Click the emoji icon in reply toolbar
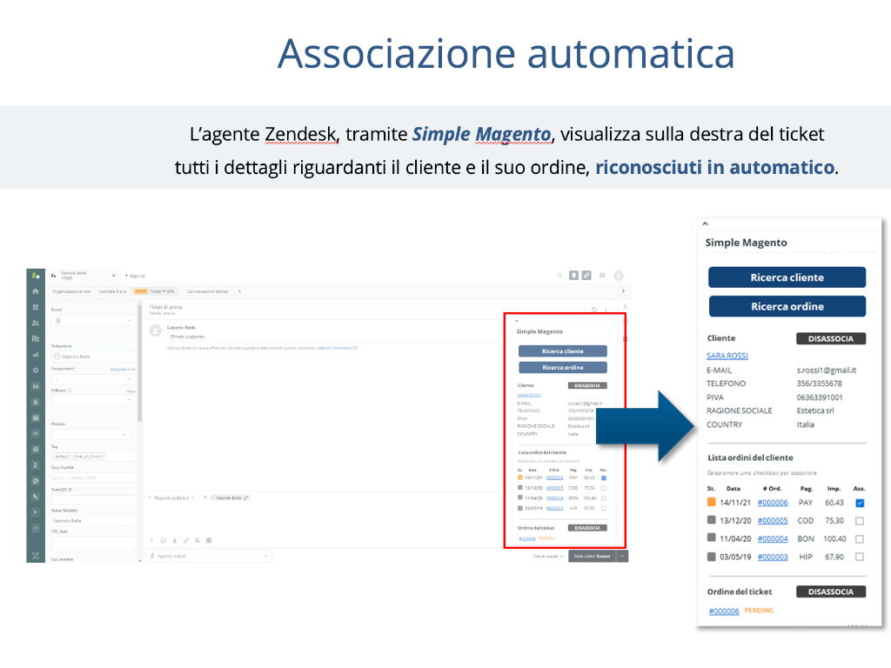 163,540
